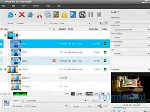Open the dropdown next to device export icon
The width and height of the screenshot is (150, 112).
click(106, 106)
